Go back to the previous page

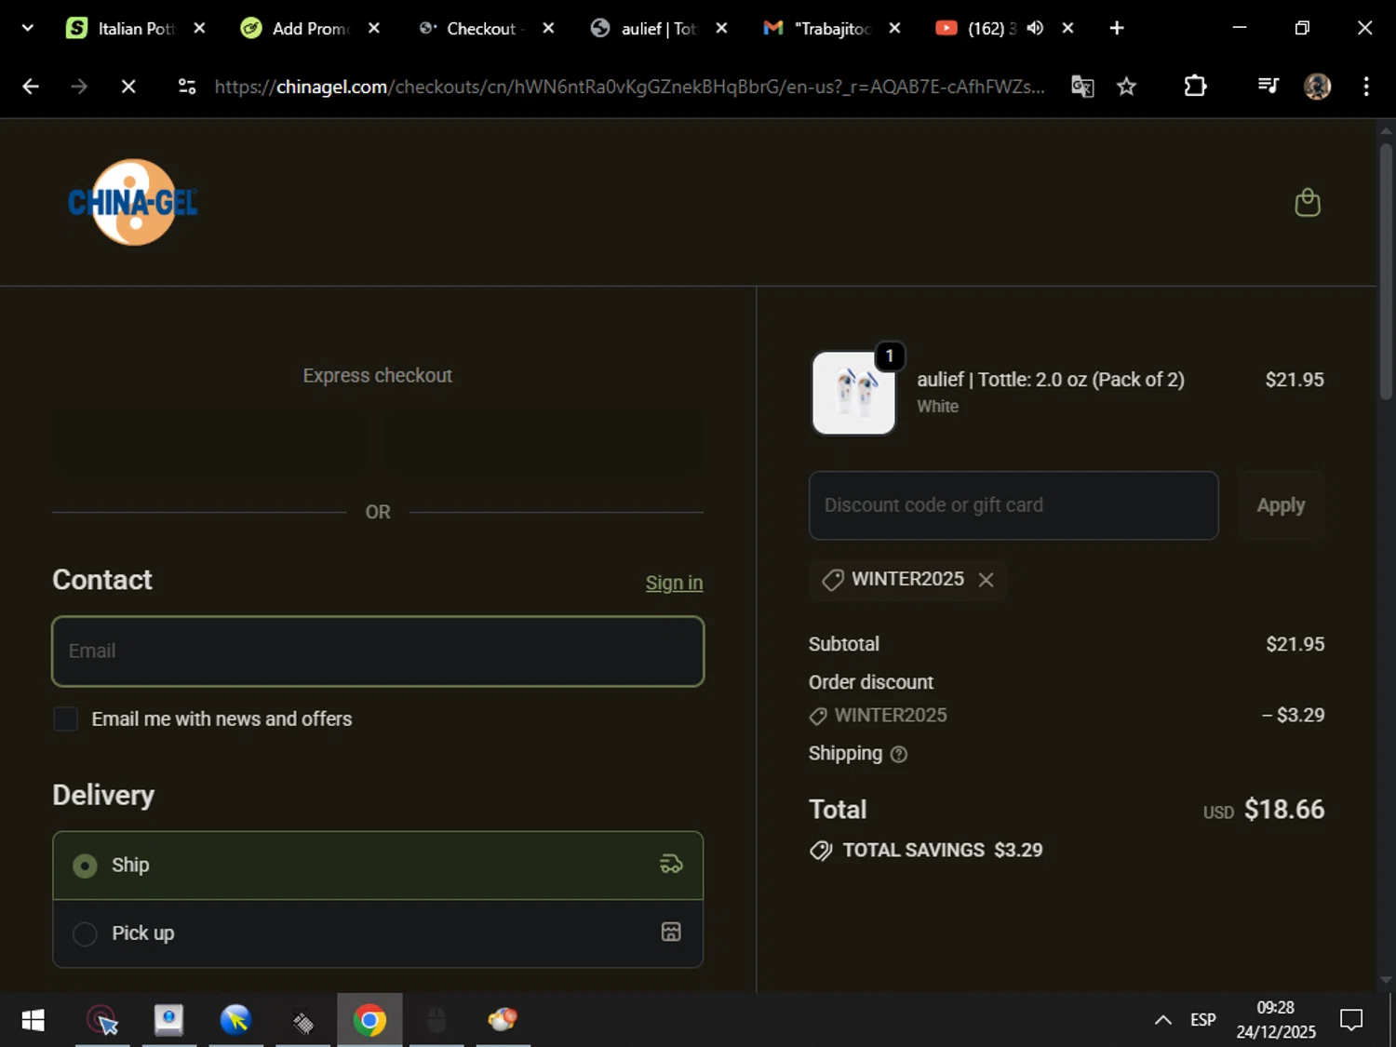[x=31, y=87]
